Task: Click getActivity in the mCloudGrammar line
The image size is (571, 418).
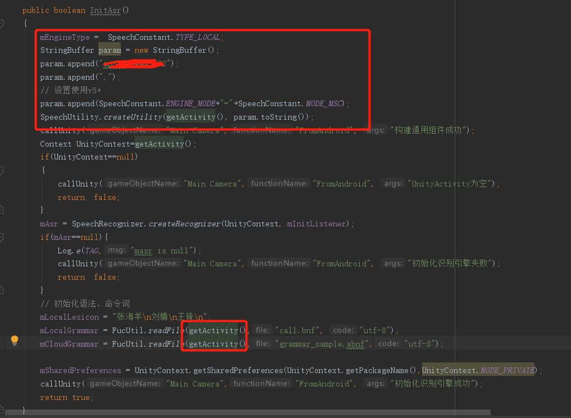Action: [x=214, y=344]
